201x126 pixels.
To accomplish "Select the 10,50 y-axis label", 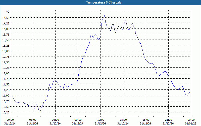I will (x=6, y=107).
